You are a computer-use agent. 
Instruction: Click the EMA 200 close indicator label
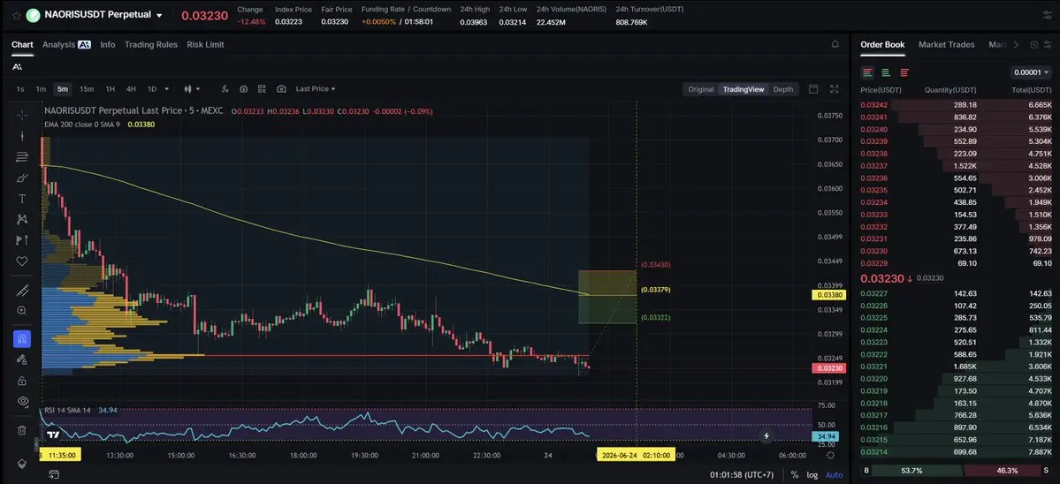point(82,125)
